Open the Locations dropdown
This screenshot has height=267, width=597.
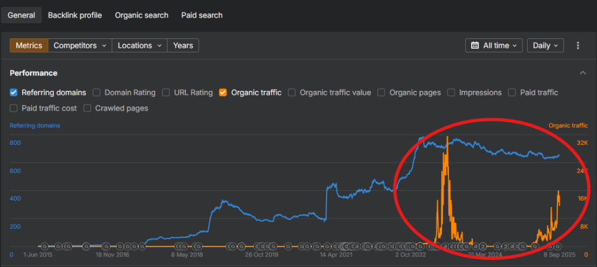[x=139, y=45]
